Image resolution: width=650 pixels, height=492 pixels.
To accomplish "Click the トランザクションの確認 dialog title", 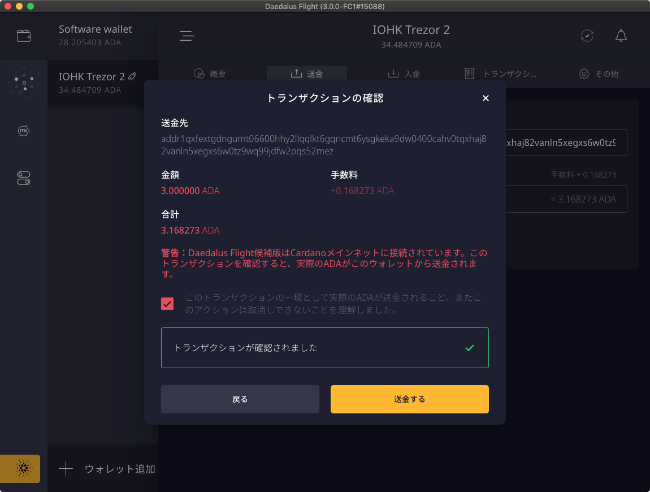I will [x=325, y=98].
